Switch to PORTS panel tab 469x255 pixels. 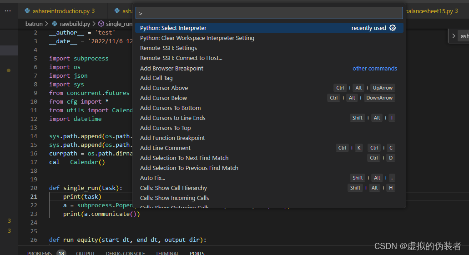point(197,253)
